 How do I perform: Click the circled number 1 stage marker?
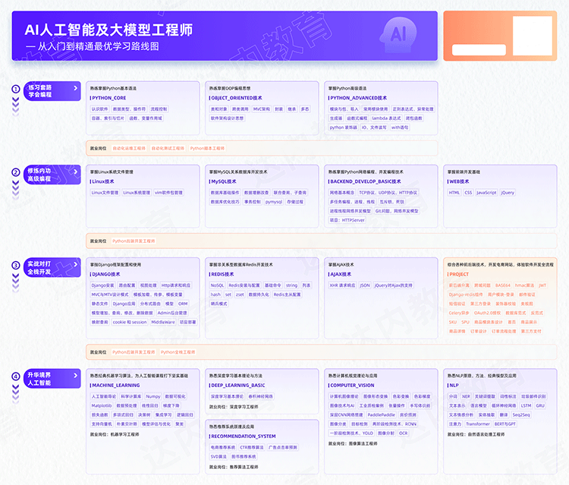click(16, 89)
